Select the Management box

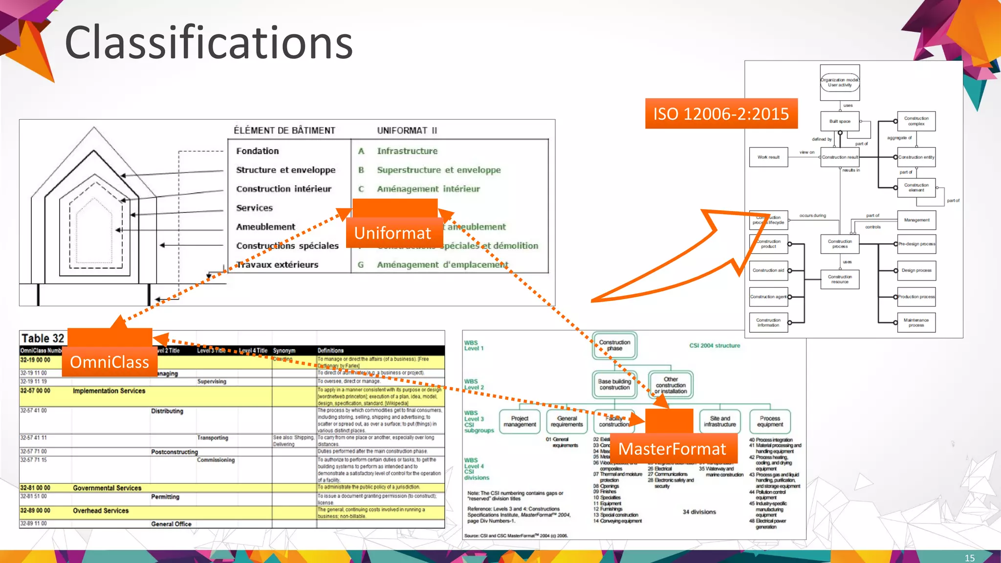(916, 220)
